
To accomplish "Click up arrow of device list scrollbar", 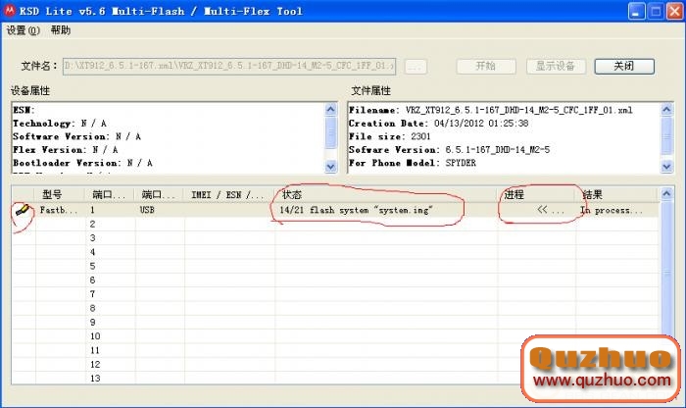I will [666, 193].
